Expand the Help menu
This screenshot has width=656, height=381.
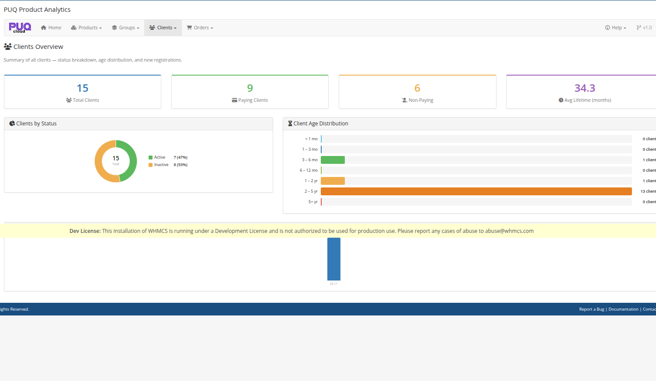pyautogui.click(x=615, y=28)
